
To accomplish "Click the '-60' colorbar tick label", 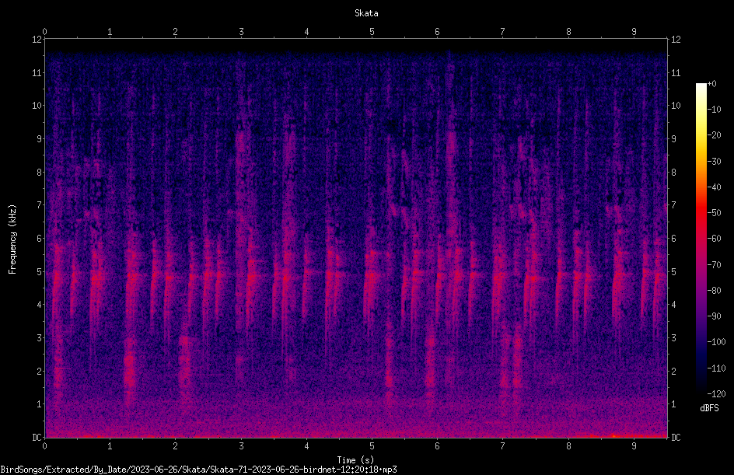I will pyautogui.click(x=715, y=239).
